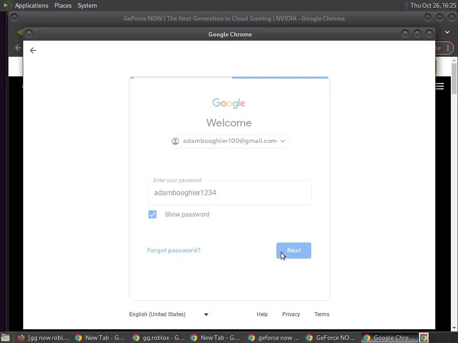Open the Forgot password? link
This screenshot has width=458, height=343.
tap(174, 250)
